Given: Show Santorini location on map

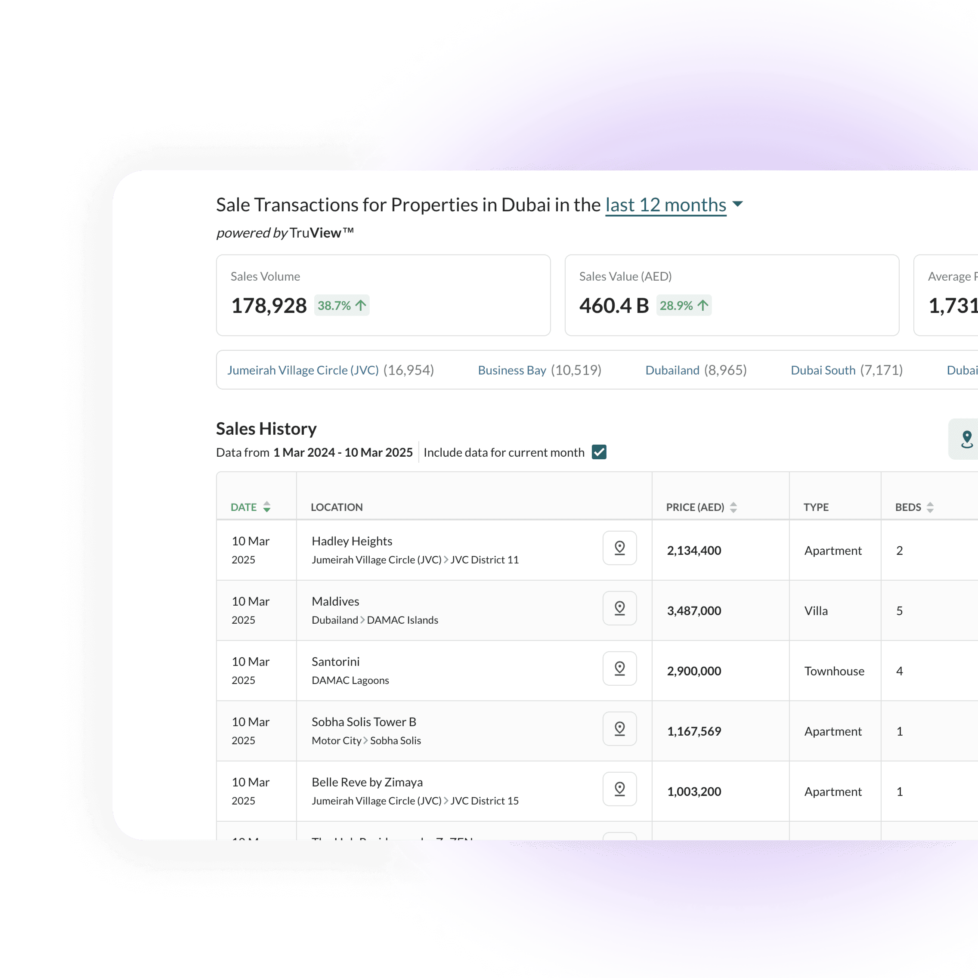Looking at the screenshot, I should [x=619, y=668].
